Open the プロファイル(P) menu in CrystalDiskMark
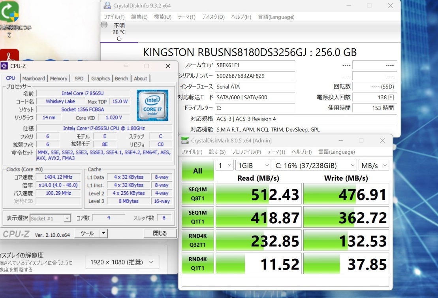Screen dimensions: 438x298 [246, 152]
